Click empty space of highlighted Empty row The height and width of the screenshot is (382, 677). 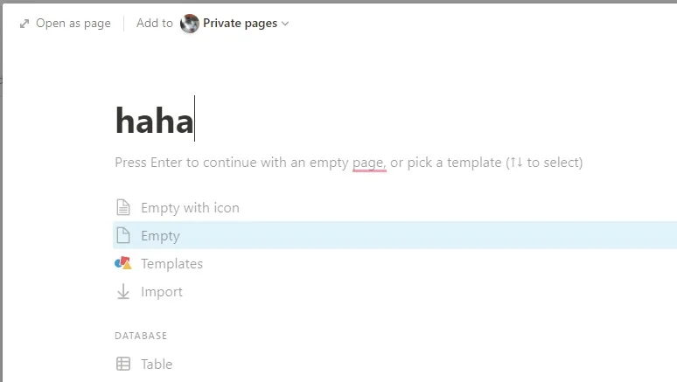[x=428, y=236]
